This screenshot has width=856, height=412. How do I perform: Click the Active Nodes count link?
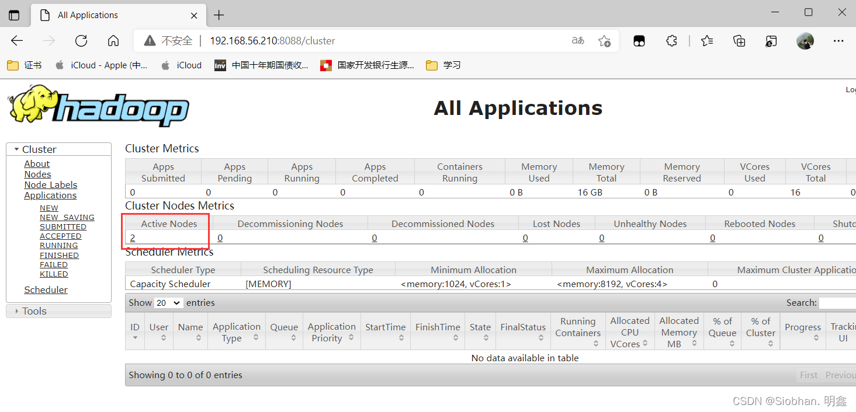[133, 238]
